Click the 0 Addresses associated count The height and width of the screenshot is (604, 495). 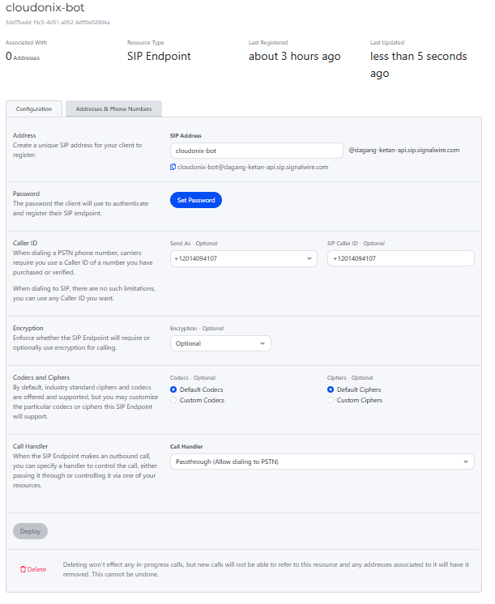point(23,57)
